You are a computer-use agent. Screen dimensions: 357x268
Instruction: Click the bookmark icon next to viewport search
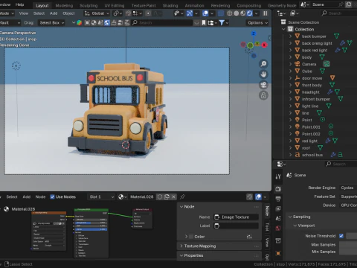(x=204, y=23)
